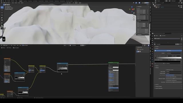Expand the Custom Properties panel
This screenshot has height=103, width=183.
[159, 88]
